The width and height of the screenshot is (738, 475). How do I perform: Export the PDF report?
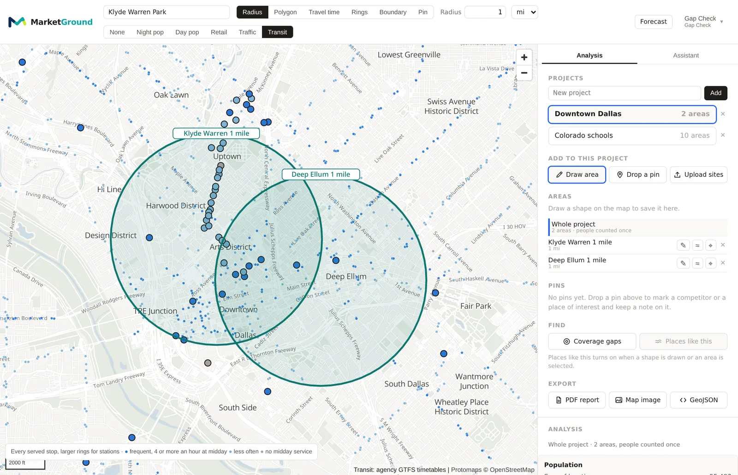(577, 400)
